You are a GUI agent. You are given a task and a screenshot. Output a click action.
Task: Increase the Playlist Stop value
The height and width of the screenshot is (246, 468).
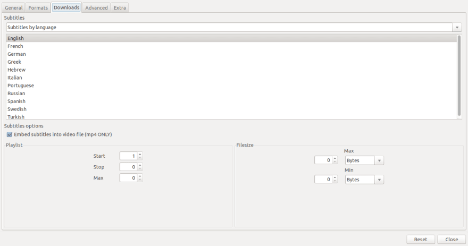click(140, 165)
